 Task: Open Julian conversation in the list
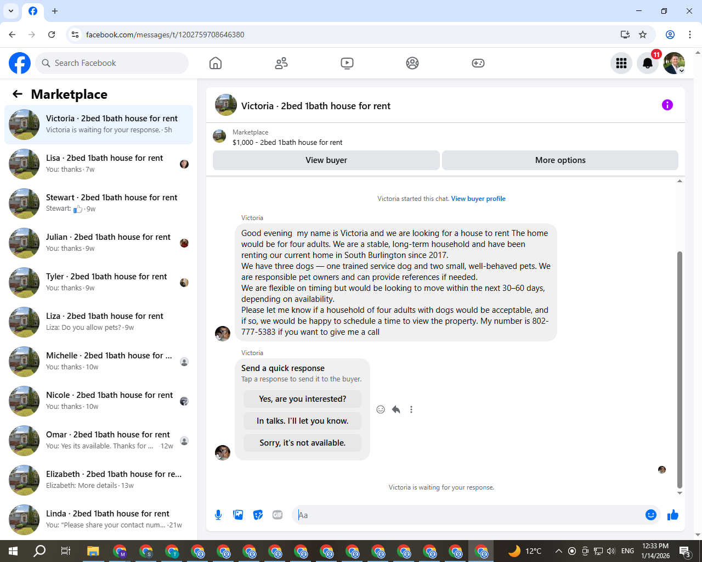(99, 243)
